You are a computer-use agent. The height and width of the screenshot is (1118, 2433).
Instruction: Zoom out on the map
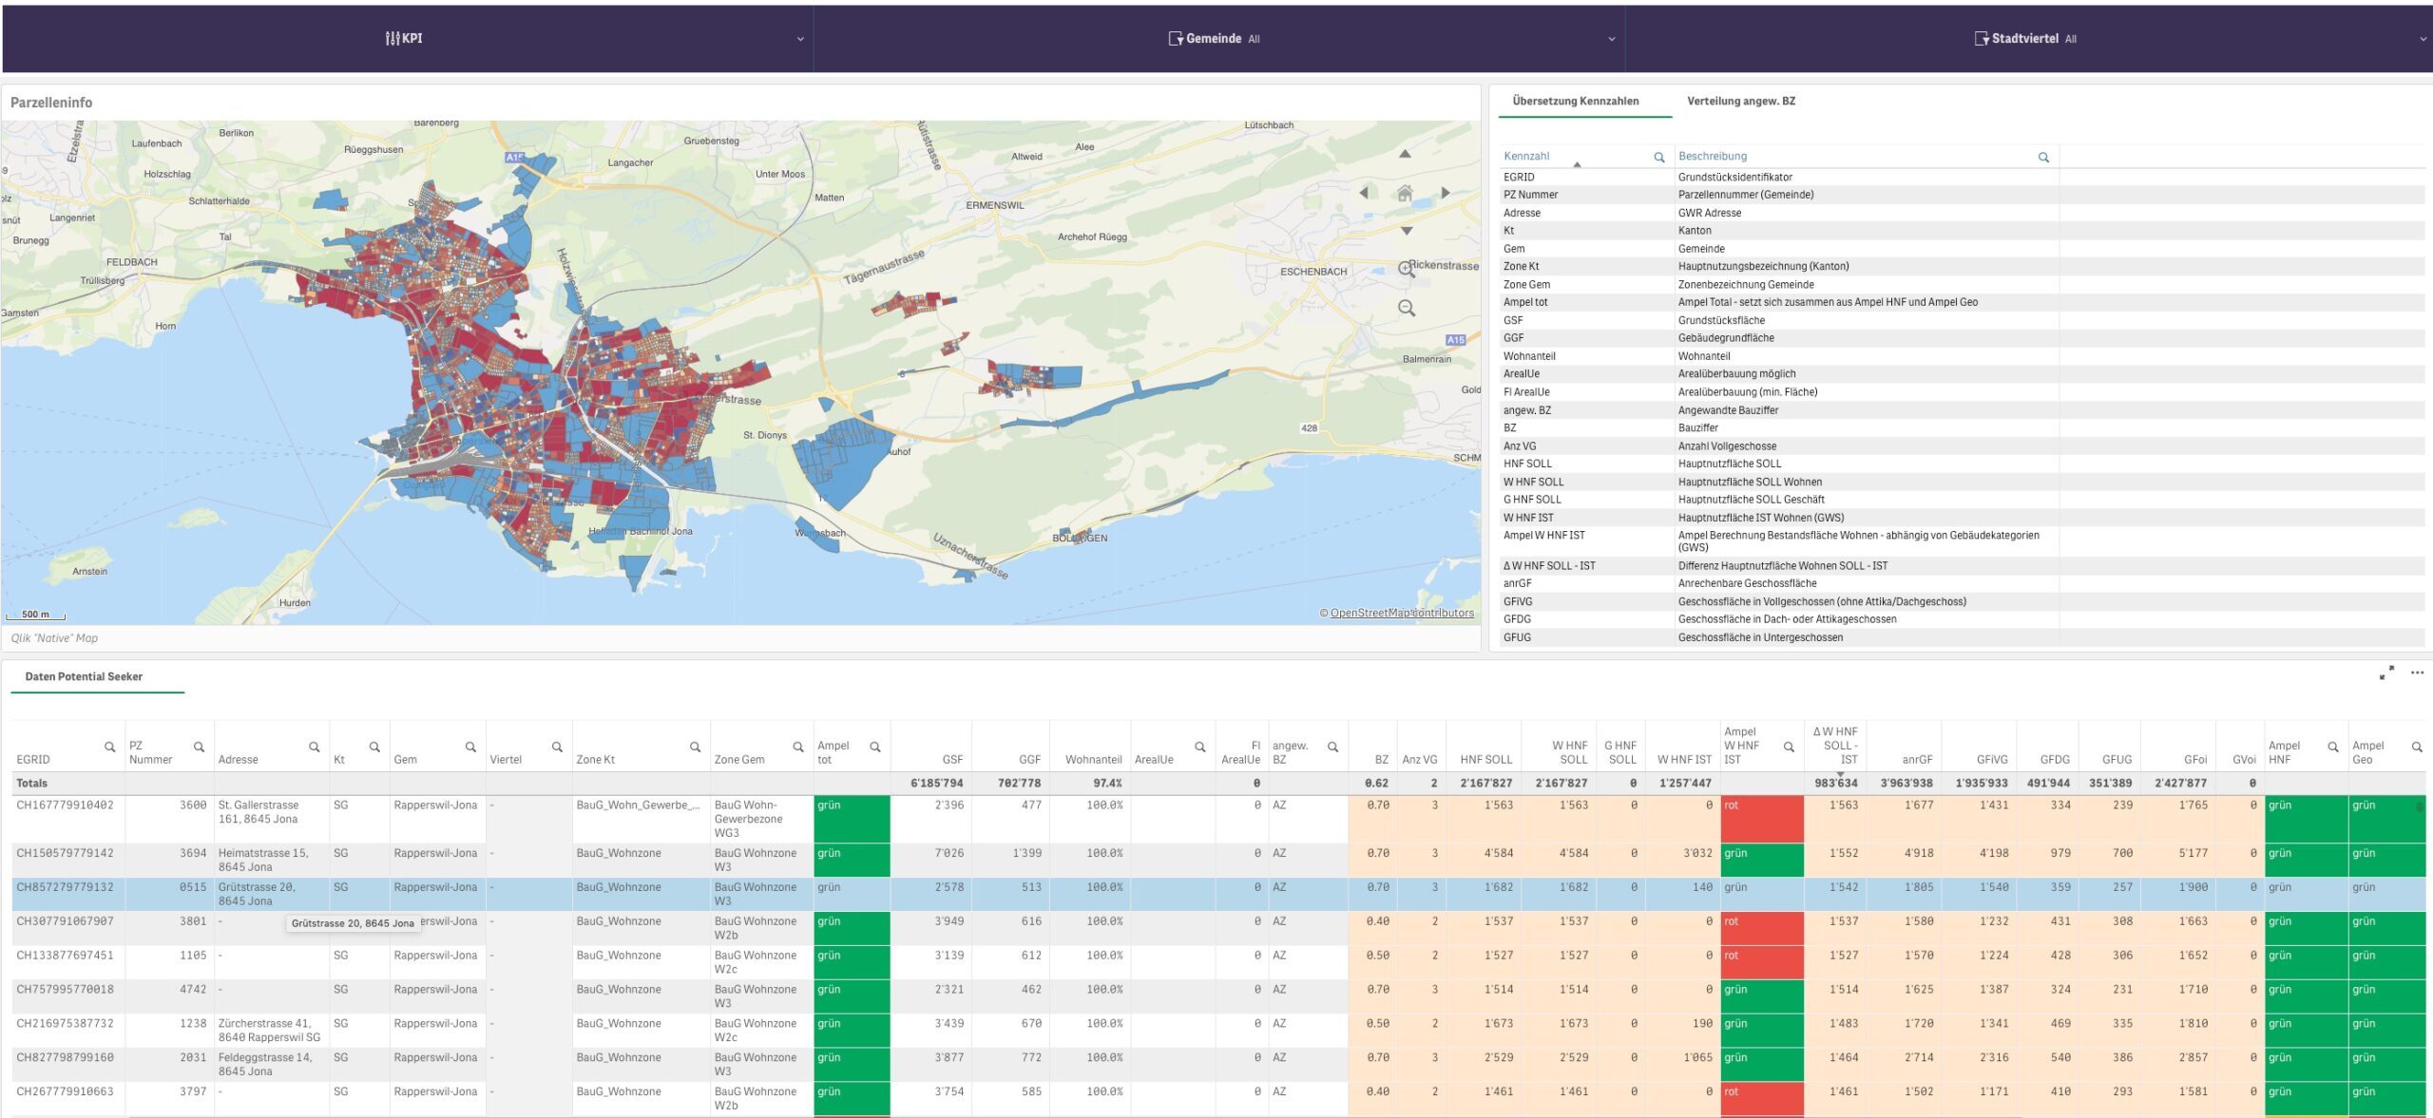(x=1407, y=308)
